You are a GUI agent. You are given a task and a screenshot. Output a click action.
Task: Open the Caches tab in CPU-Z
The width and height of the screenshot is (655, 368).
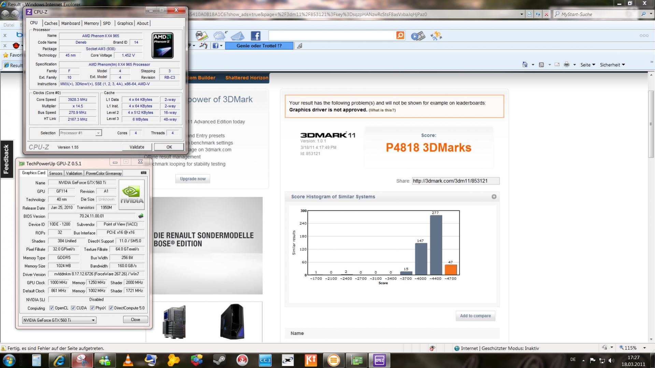tap(51, 23)
